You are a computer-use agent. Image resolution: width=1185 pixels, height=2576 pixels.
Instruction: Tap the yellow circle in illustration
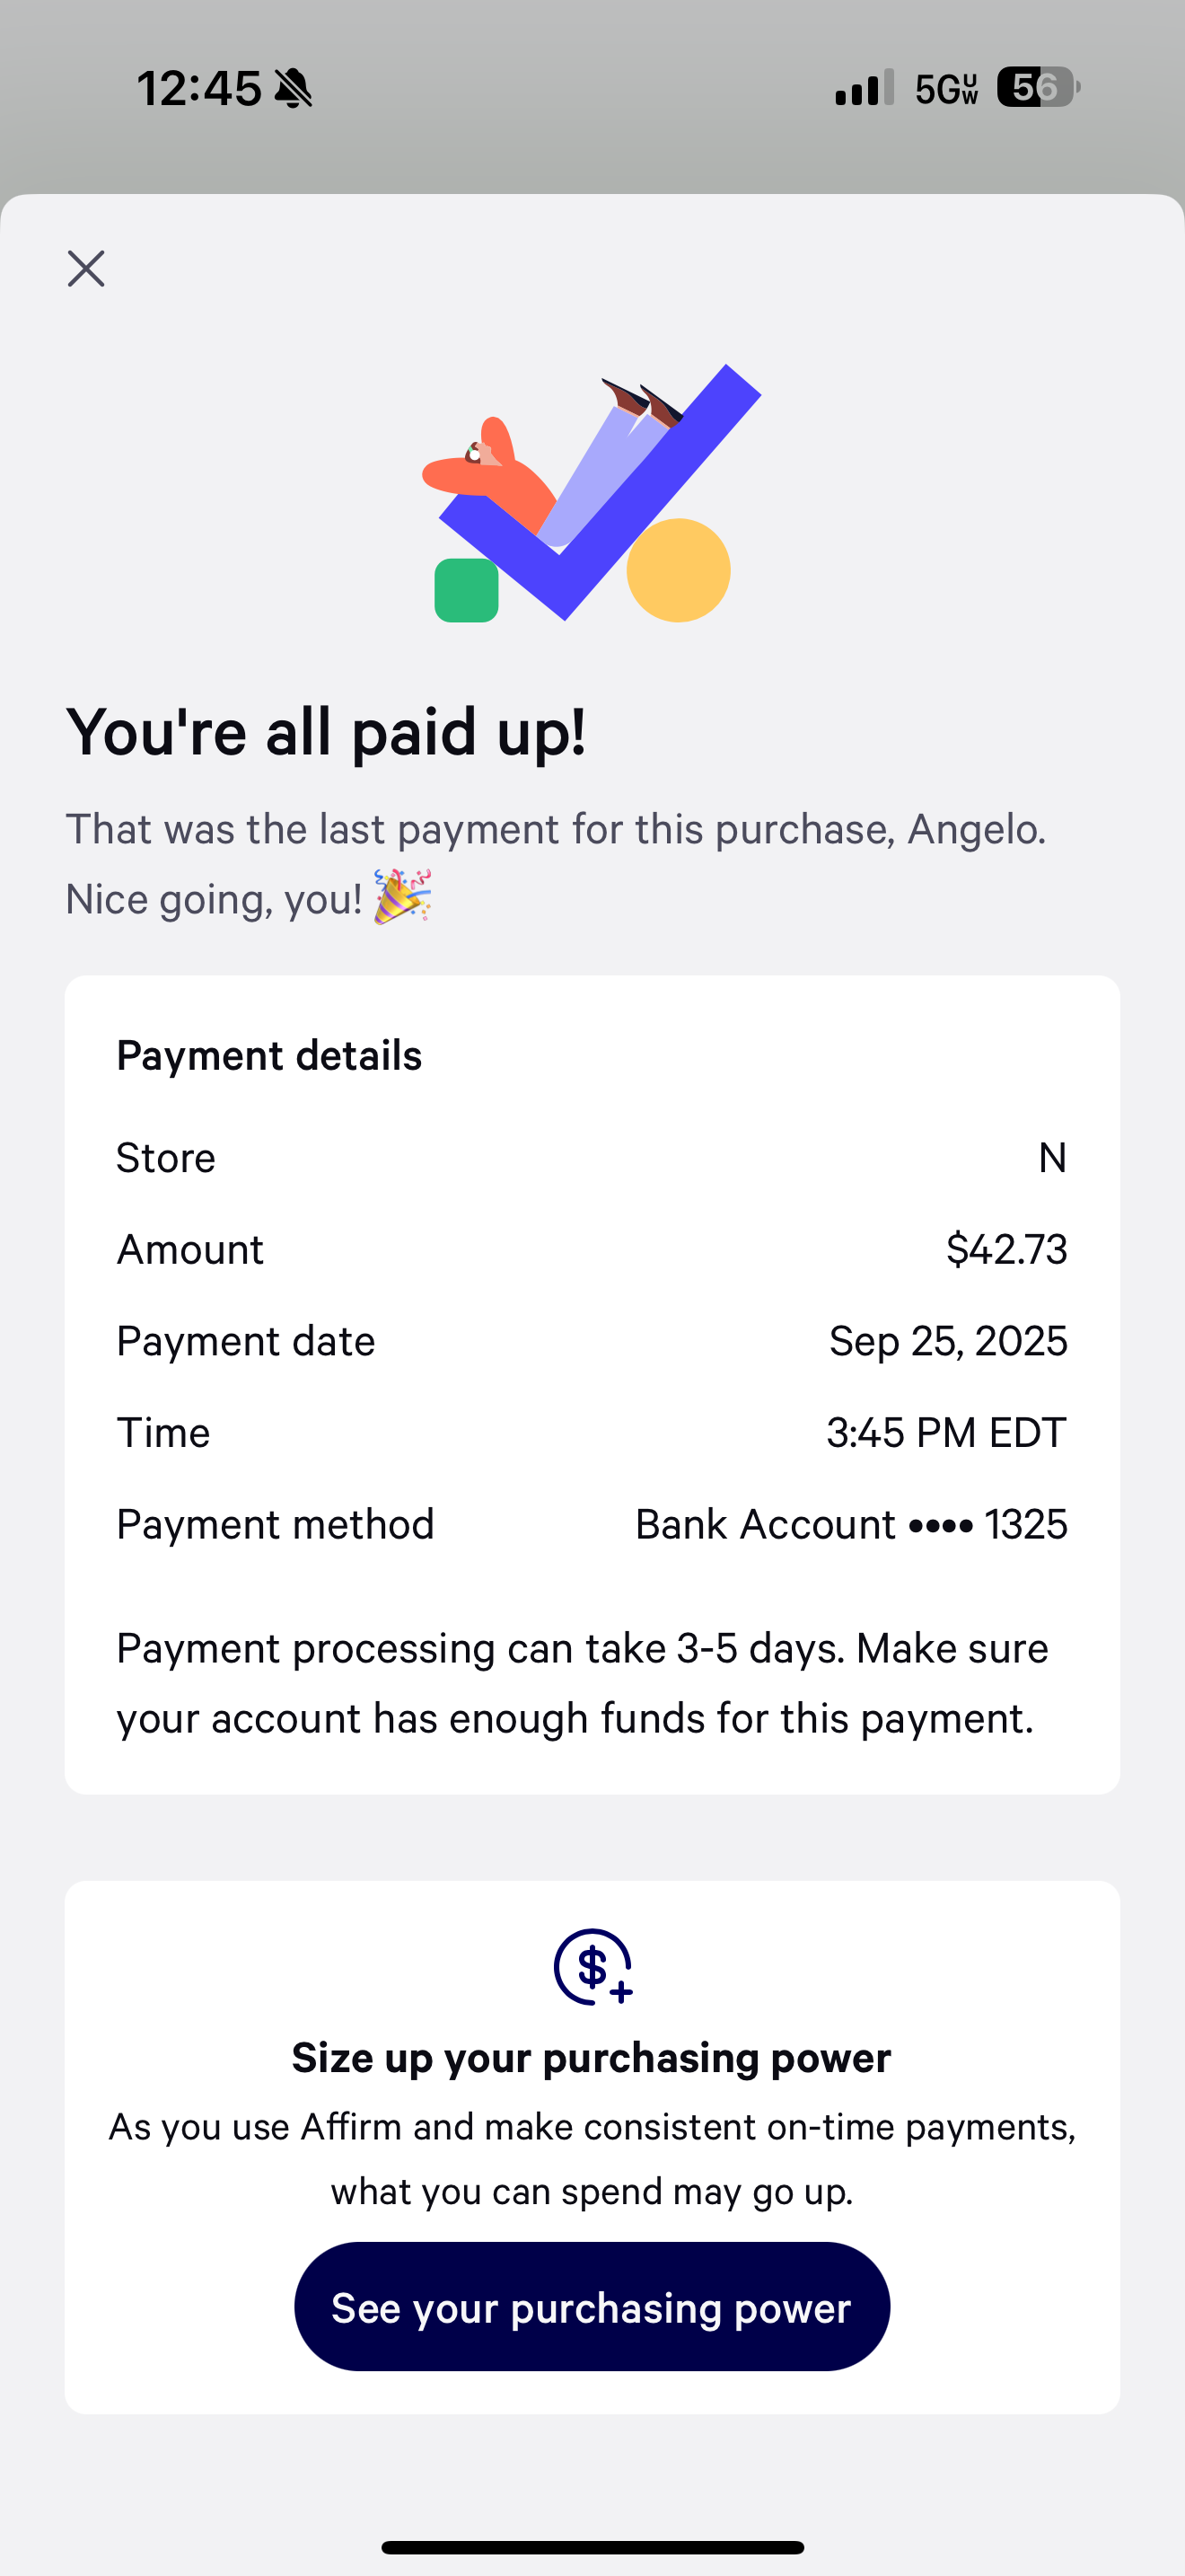coord(679,570)
